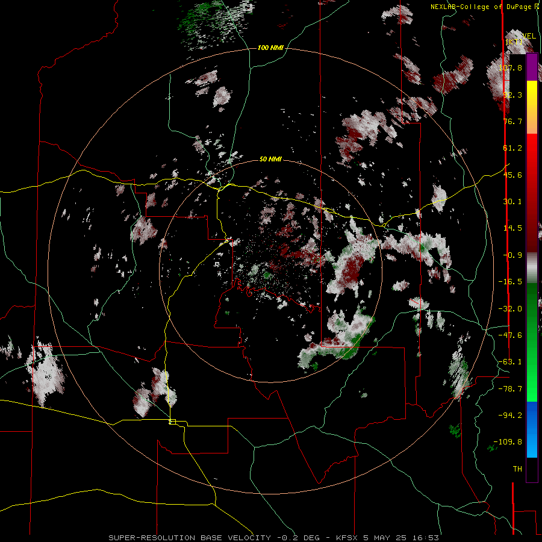
Task: Click the VEL legend title
Action: (529, 36)
